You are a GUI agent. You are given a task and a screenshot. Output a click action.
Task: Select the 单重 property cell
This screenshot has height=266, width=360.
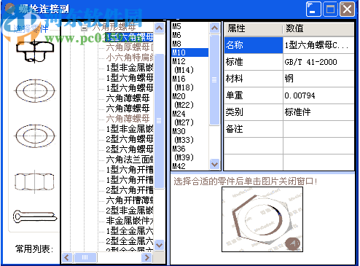pyautogui.click(x=254, y=95)
